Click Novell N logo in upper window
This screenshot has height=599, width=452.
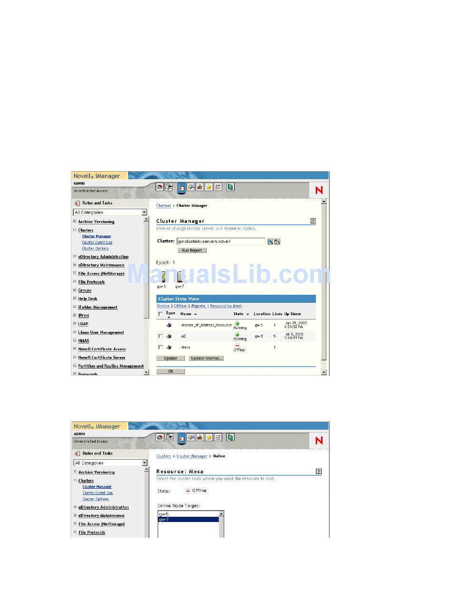click(319, 190)
